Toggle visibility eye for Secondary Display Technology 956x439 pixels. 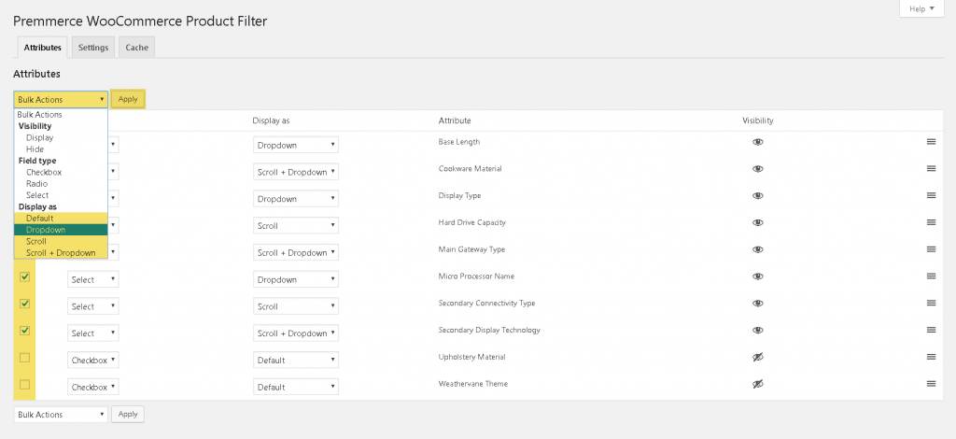coord(758,330)
